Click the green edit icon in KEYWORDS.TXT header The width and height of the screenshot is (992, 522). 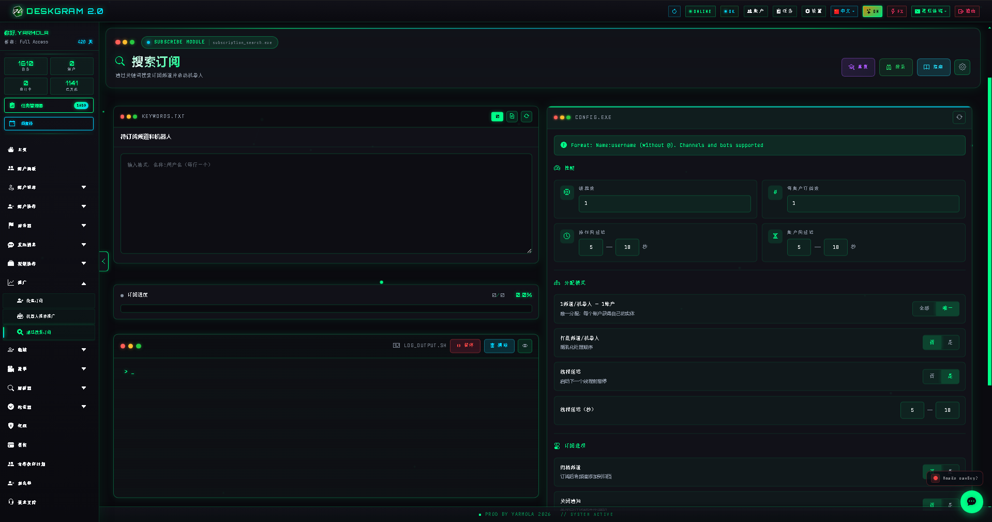coord(497,116)
